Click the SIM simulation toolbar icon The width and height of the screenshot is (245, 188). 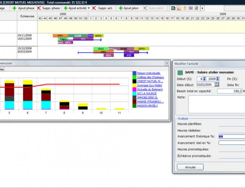191,8
